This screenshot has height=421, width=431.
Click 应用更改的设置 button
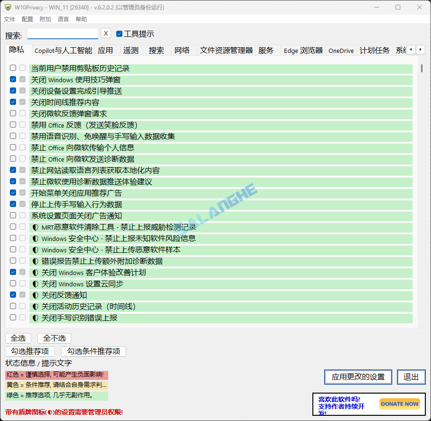(358, 377)
